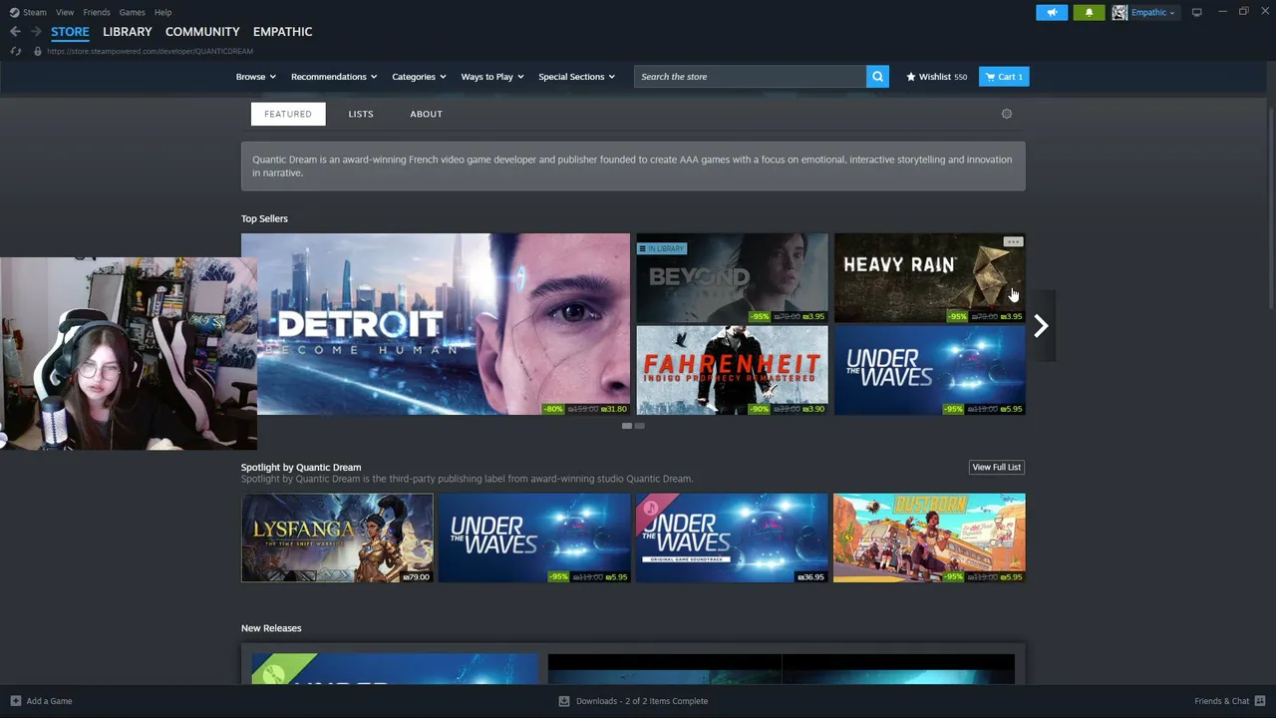Open the Cart
Screen dimensions: 1276x718
click(1004, 77)
